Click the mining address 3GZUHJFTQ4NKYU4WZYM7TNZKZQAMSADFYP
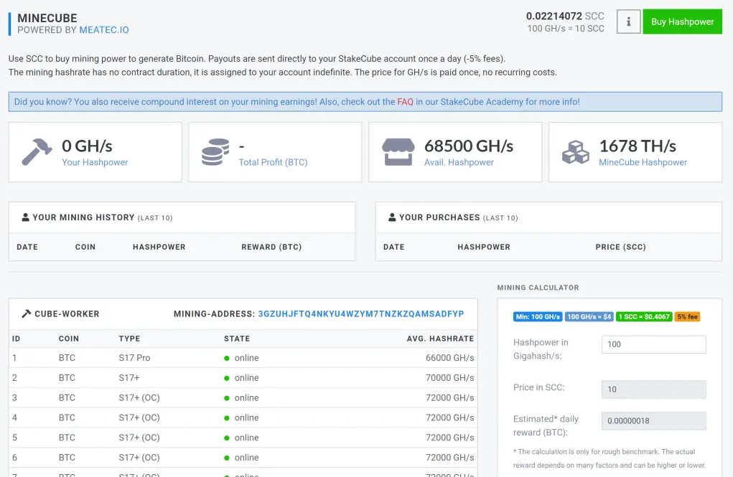Image resolution: width=733 pixels, height=477 pixels. [x=361, y=314]
